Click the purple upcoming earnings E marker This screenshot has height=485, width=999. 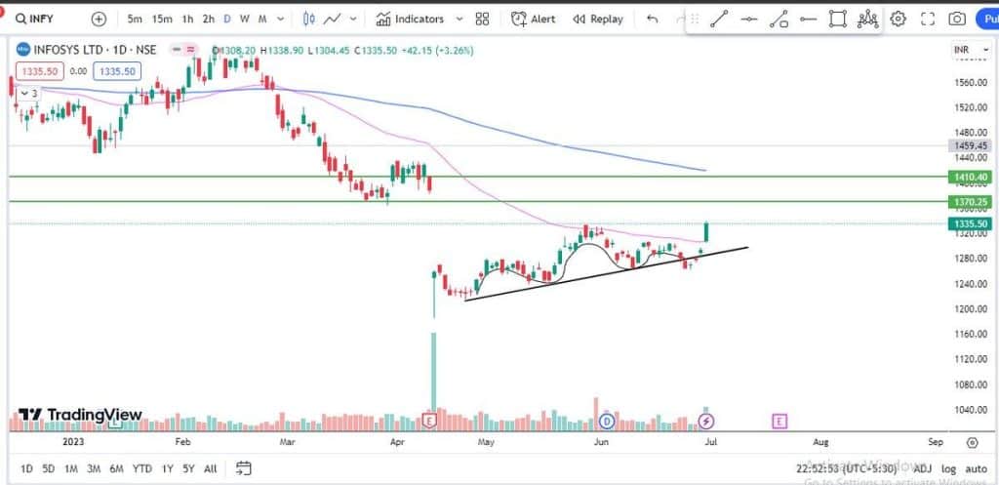point(779,421)
